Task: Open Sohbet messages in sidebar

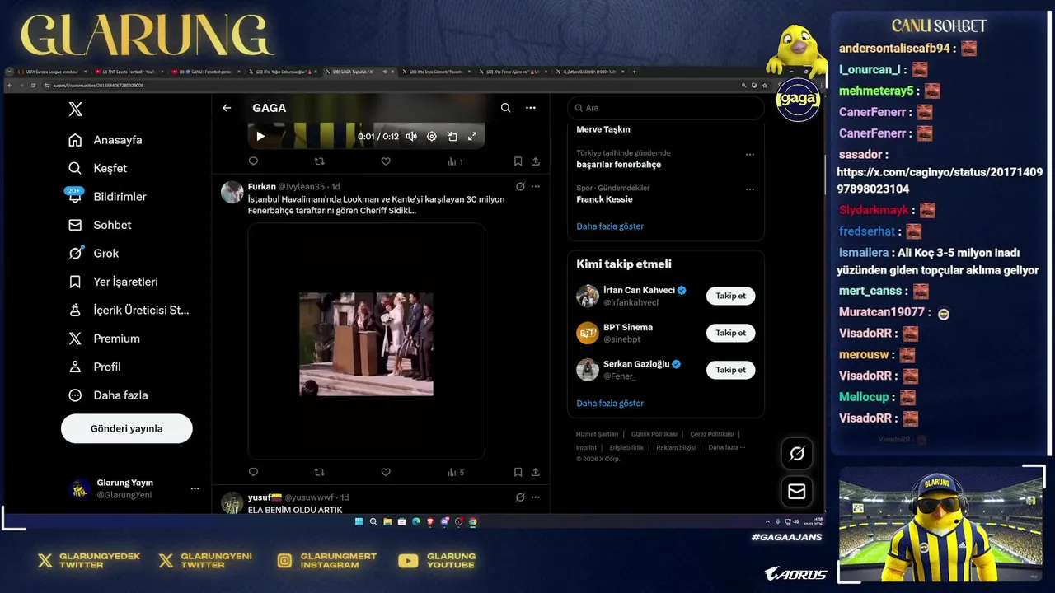Action: pyautogui.click(x=101, y=225)
